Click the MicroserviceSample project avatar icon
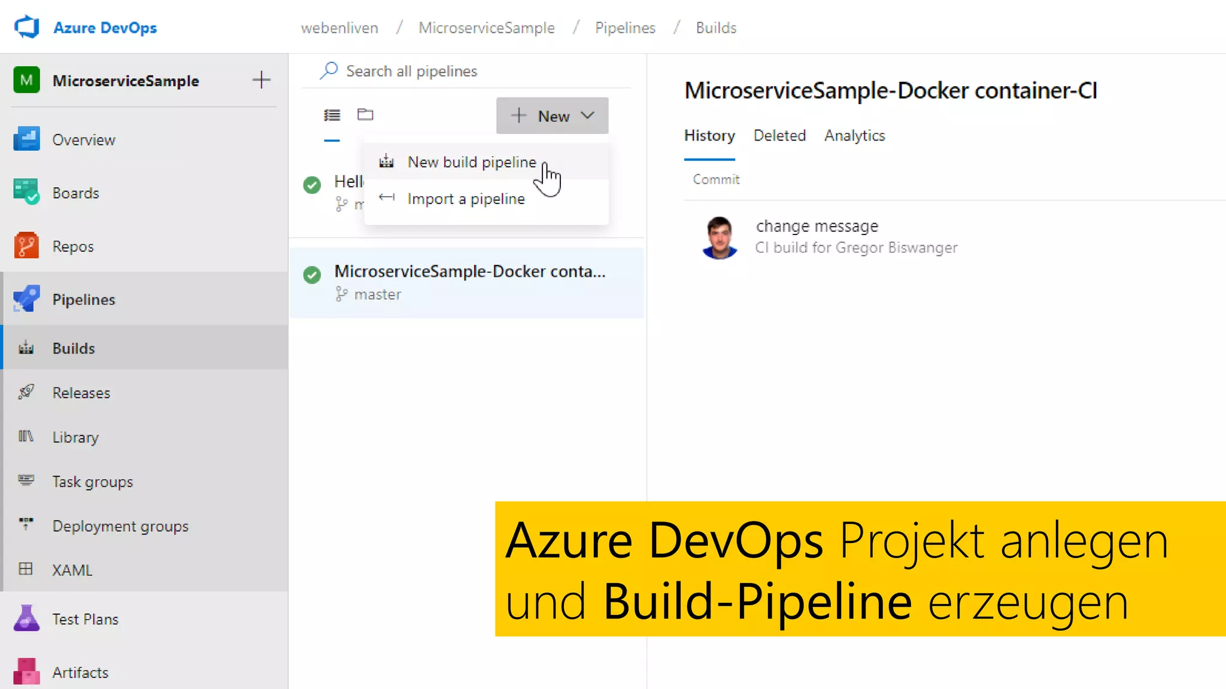Viewport: 1226px width, 689px height. (x=26, y=80)
